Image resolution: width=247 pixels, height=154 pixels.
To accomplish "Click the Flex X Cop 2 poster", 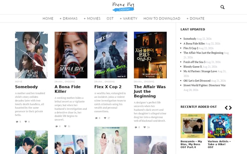I will click(111, 55).
